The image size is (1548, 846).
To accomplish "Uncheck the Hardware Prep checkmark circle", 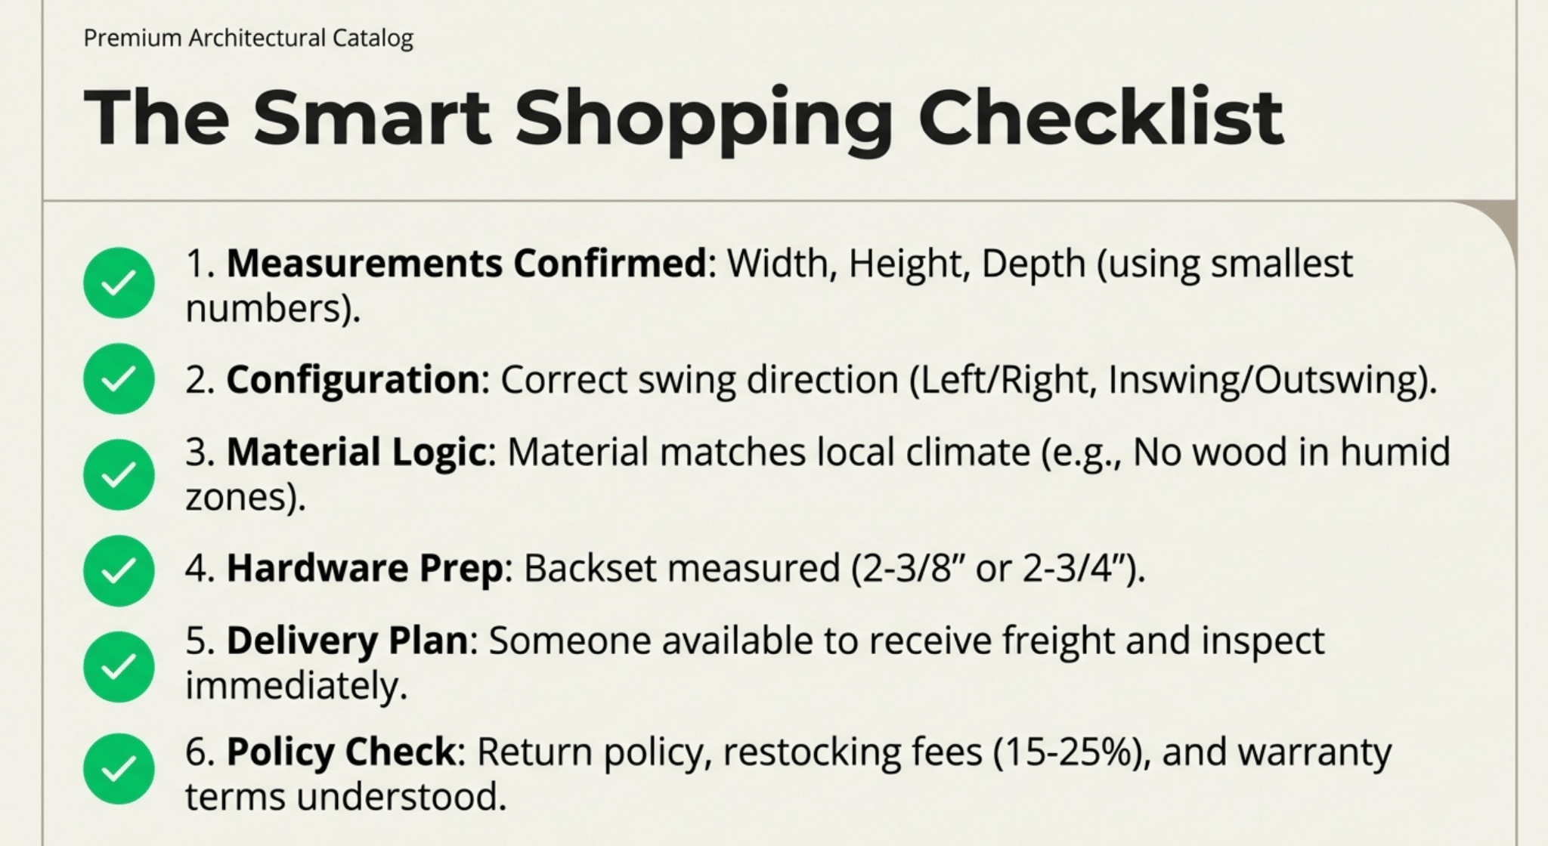I will 119,570.
